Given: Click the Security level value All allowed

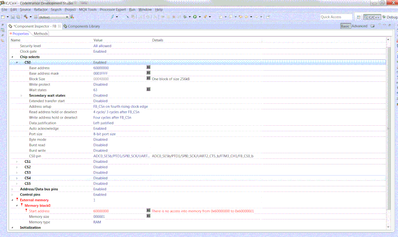Looking at the screenshot, I should pyautogui.click(x=102, y=46).
